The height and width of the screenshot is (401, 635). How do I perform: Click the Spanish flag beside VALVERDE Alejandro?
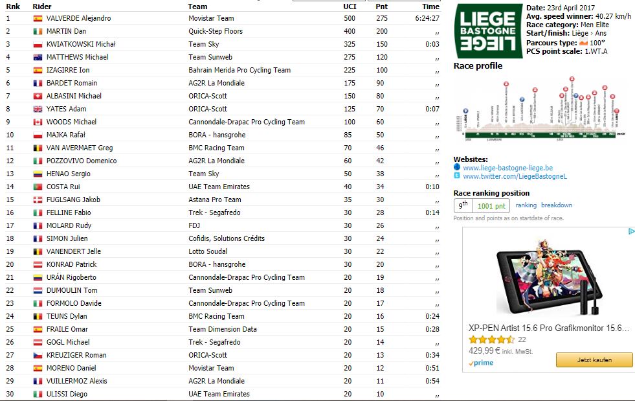(x=38, y=18)
